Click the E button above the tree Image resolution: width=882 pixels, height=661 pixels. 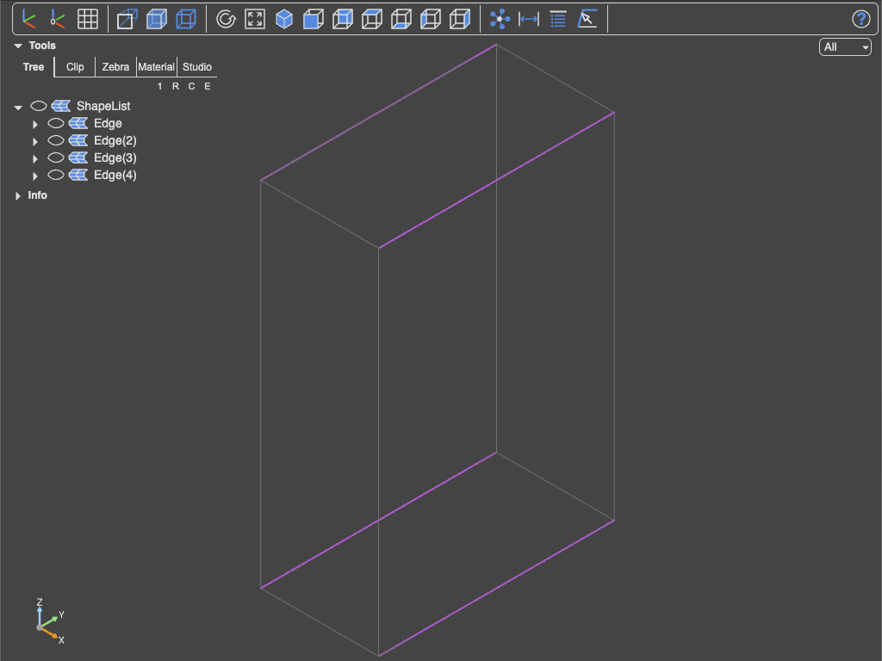click(208, 86)
